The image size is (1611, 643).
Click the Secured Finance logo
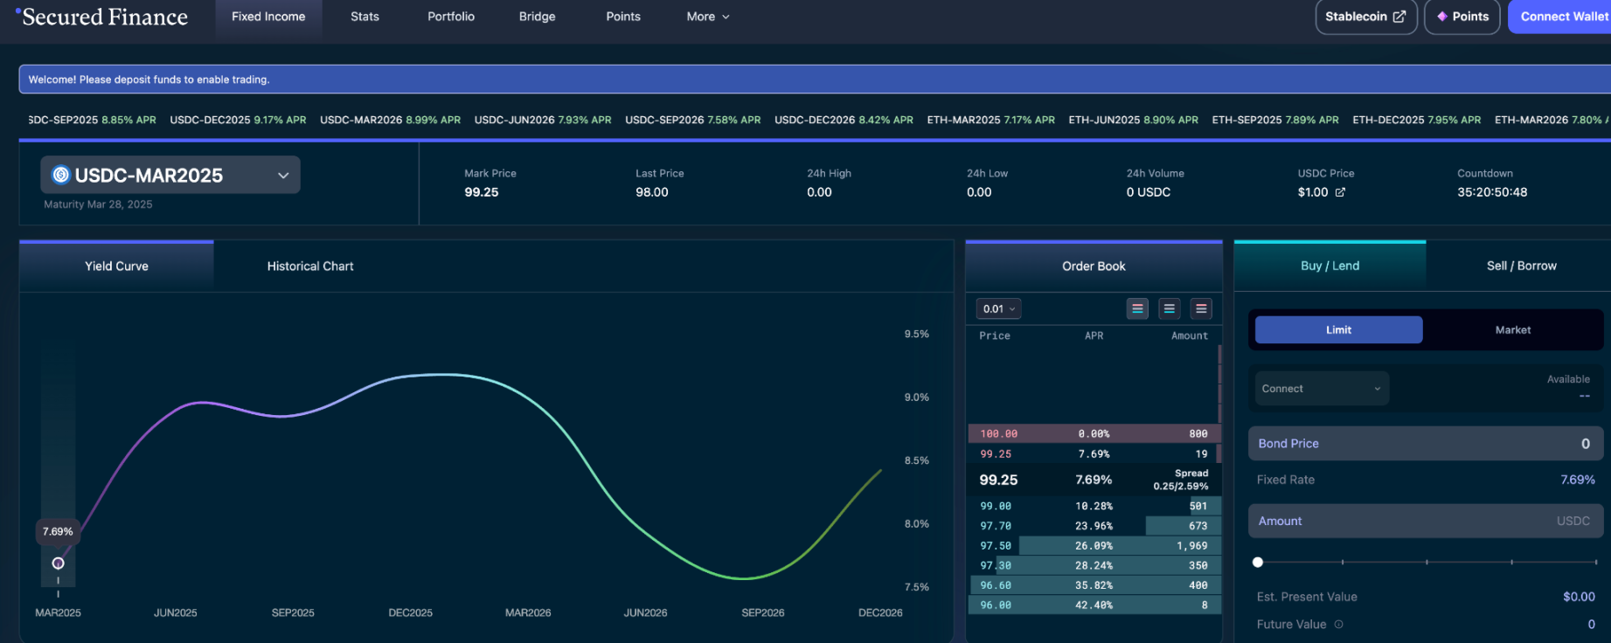click(103, 17)
